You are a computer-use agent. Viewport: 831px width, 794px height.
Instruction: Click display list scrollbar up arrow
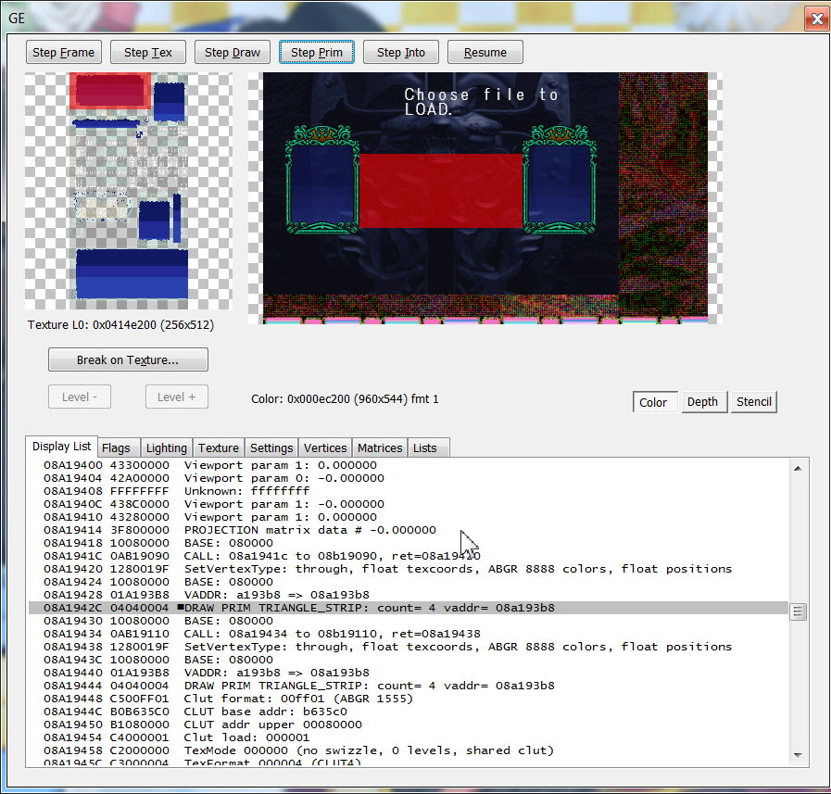(x=798, y=468)
